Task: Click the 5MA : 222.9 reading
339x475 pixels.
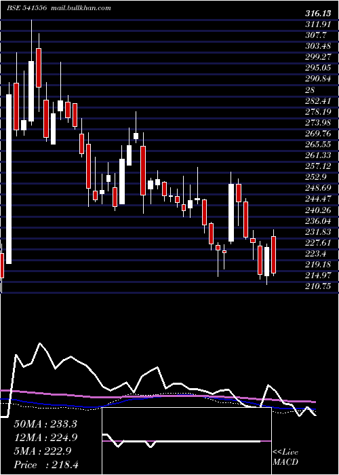Action: click(x=42, y=451)
